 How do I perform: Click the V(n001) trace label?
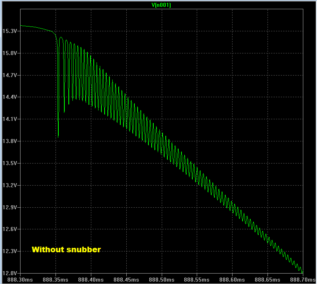[161, 5]
